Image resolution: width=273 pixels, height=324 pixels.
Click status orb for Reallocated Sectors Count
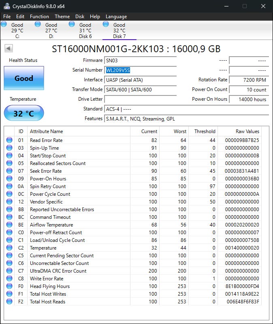[x=9, y=163]
